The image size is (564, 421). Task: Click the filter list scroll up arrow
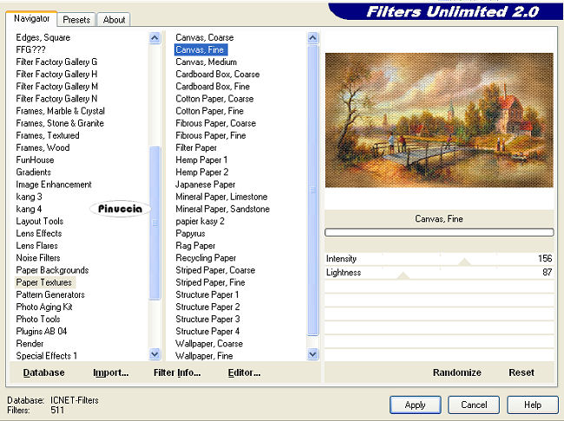coord(313,38)
